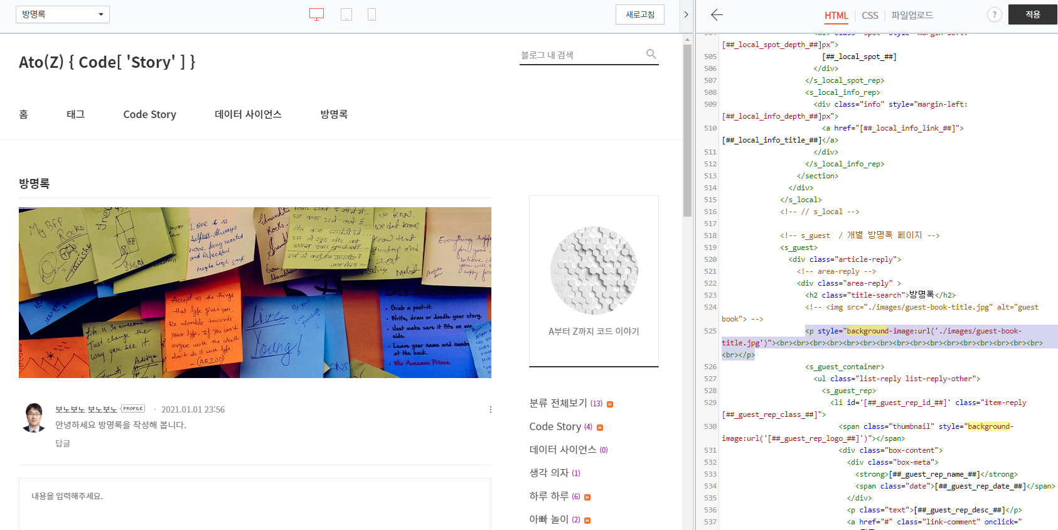Open 하루 하루 category link
Image resolution: width=1058 pixels, height=530 pixels.
(548, 496)
